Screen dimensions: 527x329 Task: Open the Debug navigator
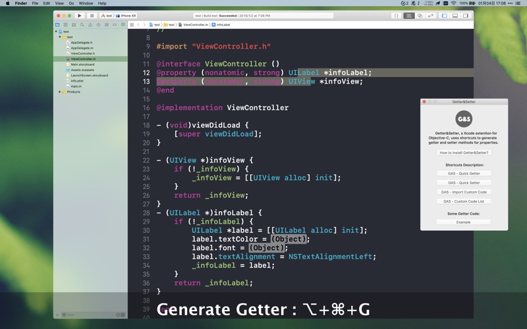pos(107,24)
